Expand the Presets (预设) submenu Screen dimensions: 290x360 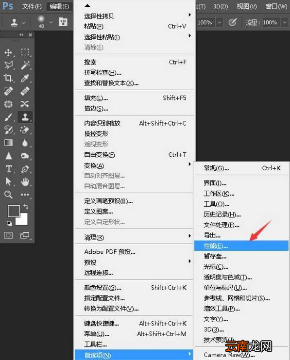point(135,262)
